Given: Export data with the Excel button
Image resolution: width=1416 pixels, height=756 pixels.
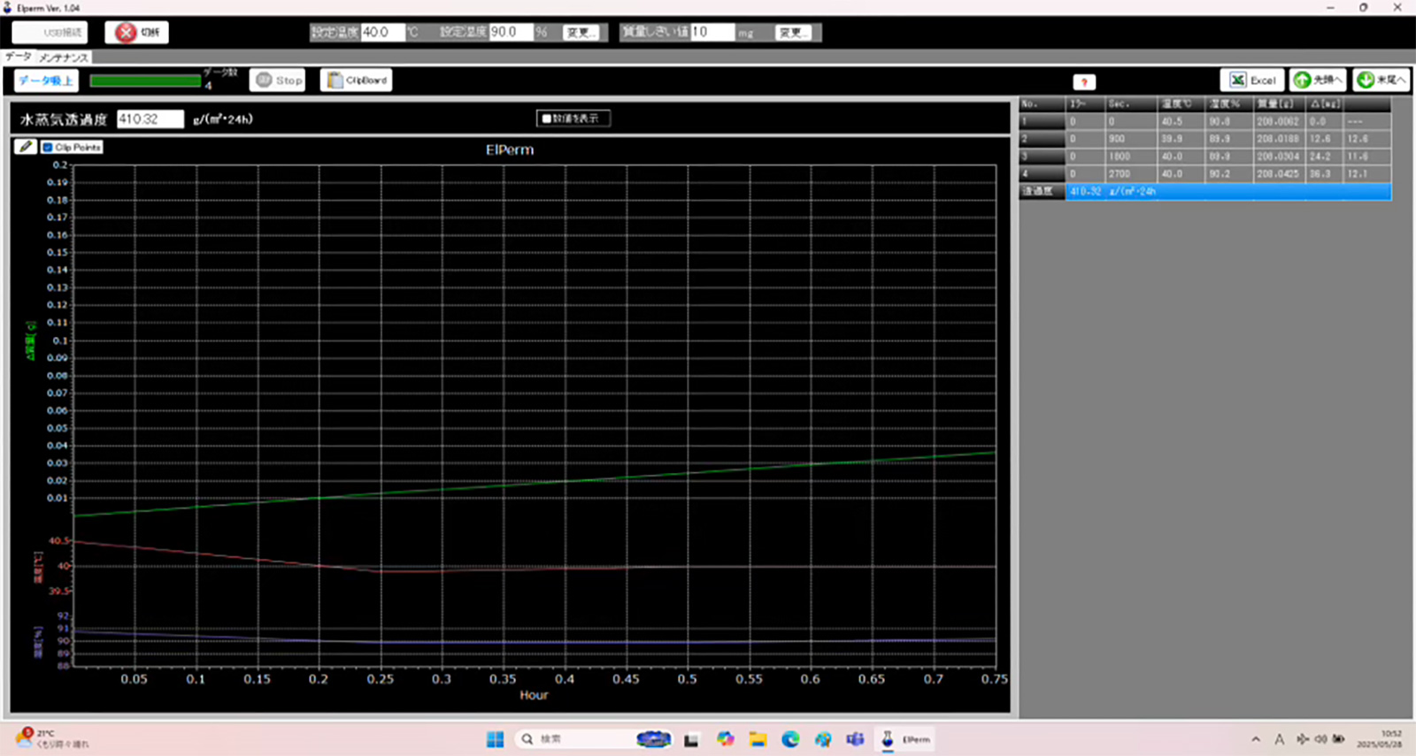Looking at the screenshot, I should click(1252, 80).
